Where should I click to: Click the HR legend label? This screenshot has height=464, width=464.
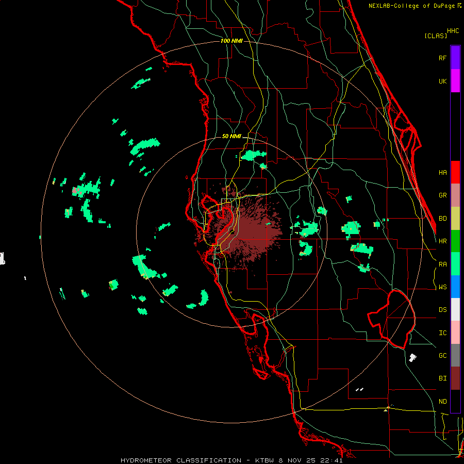pos(442,241)
